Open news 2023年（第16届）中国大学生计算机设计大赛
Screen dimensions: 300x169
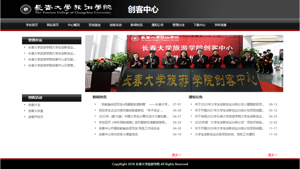tap(134, 116)
